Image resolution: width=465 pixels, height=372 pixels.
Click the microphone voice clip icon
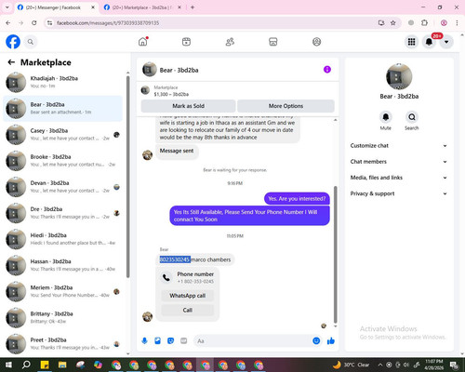click(144, 341)
